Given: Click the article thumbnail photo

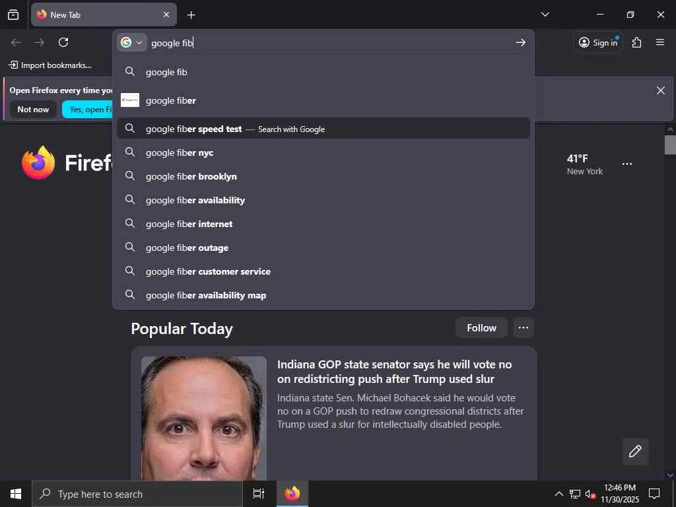Looking at the screenshot, I should pyautogui.click(x=203, y=418).
